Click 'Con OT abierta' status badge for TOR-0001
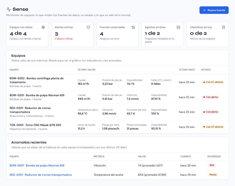 click(x=213, y=127)
